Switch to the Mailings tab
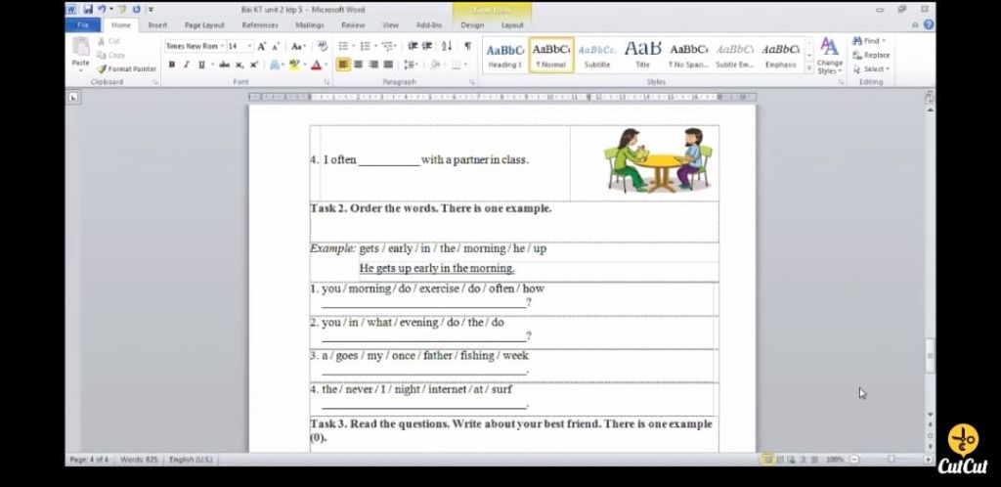 click(310, 25)
